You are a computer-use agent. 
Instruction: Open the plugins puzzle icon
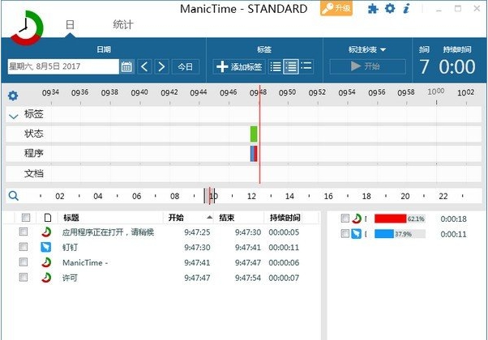tap(373, 8)
